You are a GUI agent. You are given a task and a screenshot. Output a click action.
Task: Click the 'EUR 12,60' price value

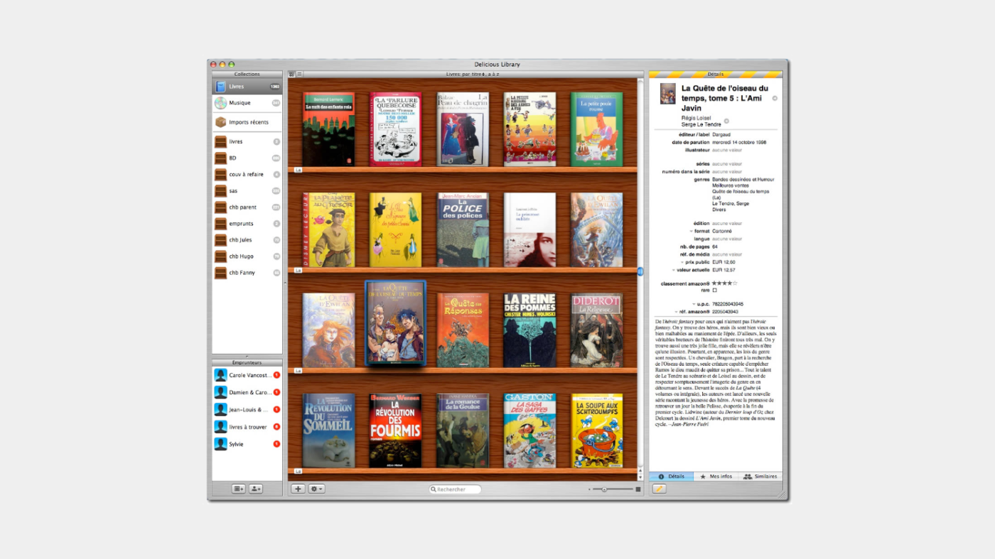[724, 262]
